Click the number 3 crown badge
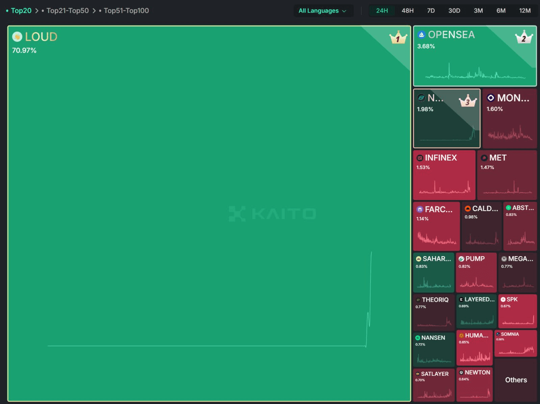 pyautogui.click(x=468, y=100)
